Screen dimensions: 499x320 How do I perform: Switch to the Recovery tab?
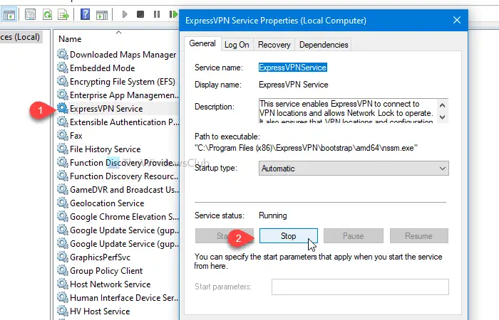pyautogui.click(x=274, y=45)
